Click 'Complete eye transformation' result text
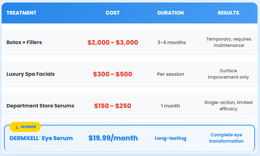The image size is (260, 156). (x=226, y=138)
